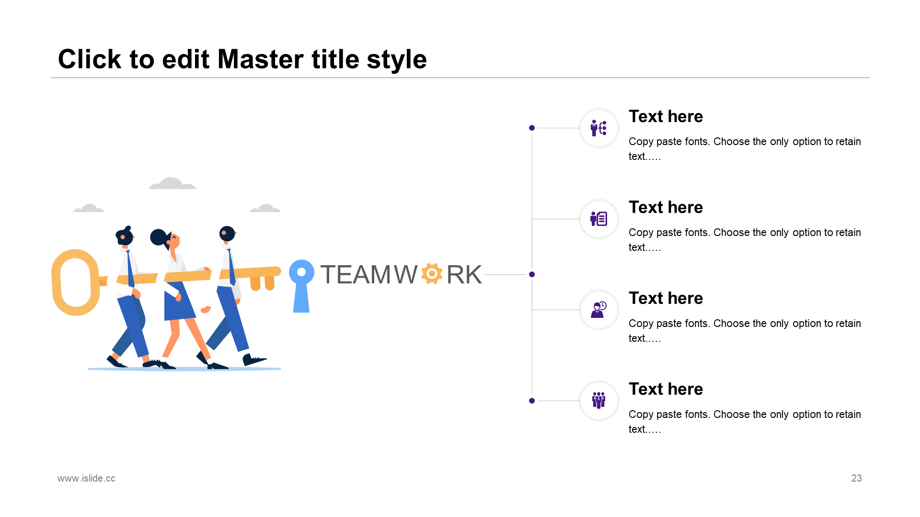Image resolution: width=920 pixels, height=517 pixels.
Task: Open the www.islide.cc footer link
Action: 86,478
